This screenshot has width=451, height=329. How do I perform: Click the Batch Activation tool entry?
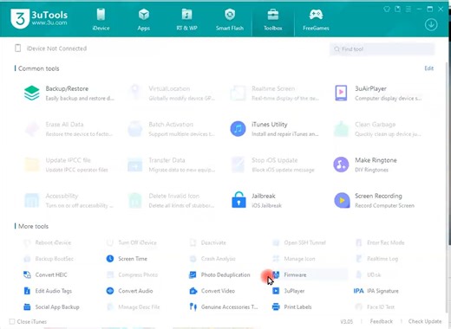coord(172,129)
